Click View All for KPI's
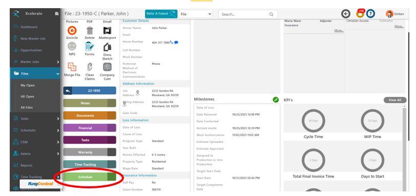 [395, 100]
